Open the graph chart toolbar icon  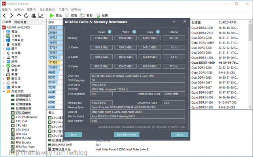(41, 15)
